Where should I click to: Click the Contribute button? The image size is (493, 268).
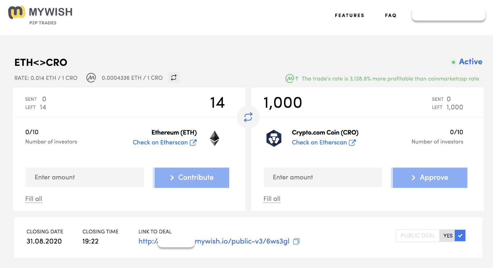click(191, 178)
